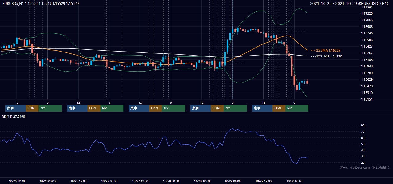This screenshot has height=184, width=393.
Task: Click RSI scale level 30
Action: click(363, 156)
